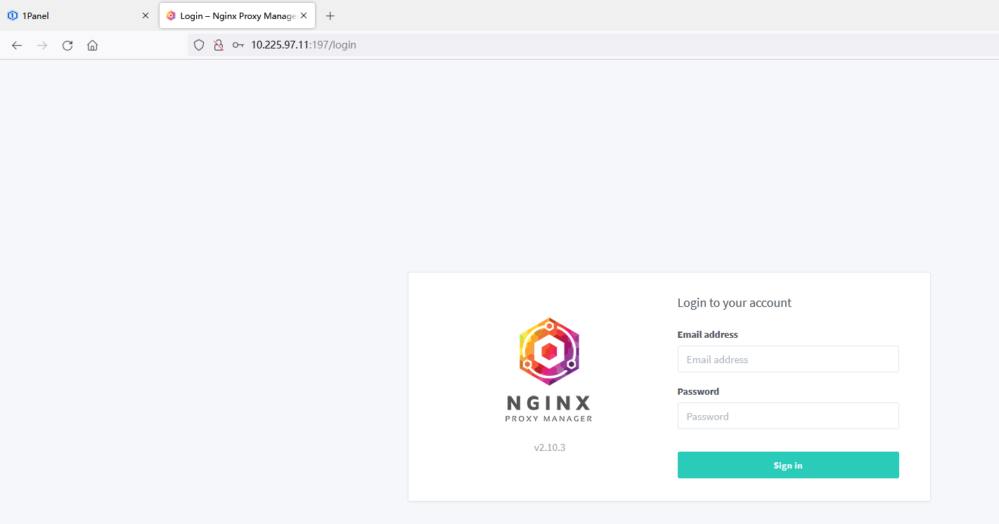This screenshot has height=524, width=999.
Task: Open saved logins key icon
Action: 238,45
